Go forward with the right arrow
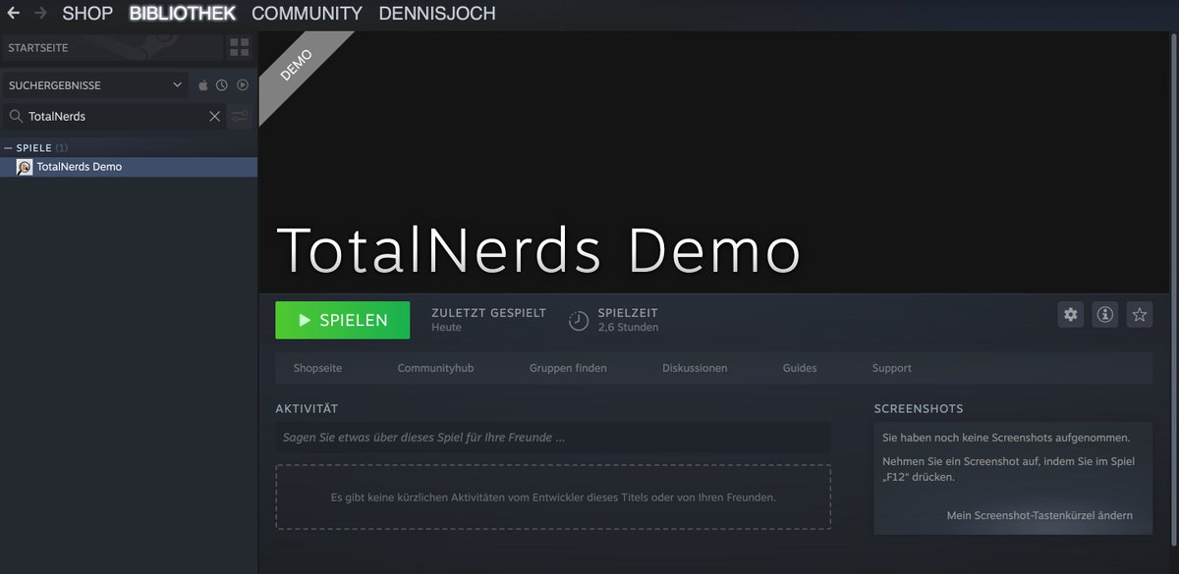 (x=40, y=14)
